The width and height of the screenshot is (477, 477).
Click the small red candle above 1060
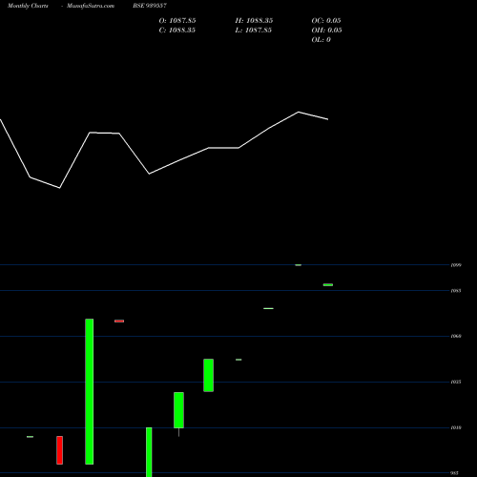pyautogui.click(x=119, y=321)
